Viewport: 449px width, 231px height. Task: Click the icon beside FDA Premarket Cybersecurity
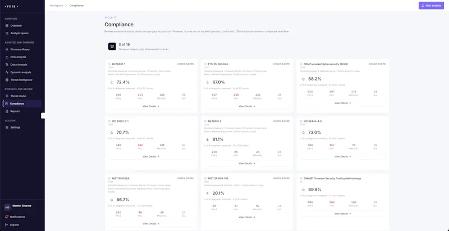point(301,64)
